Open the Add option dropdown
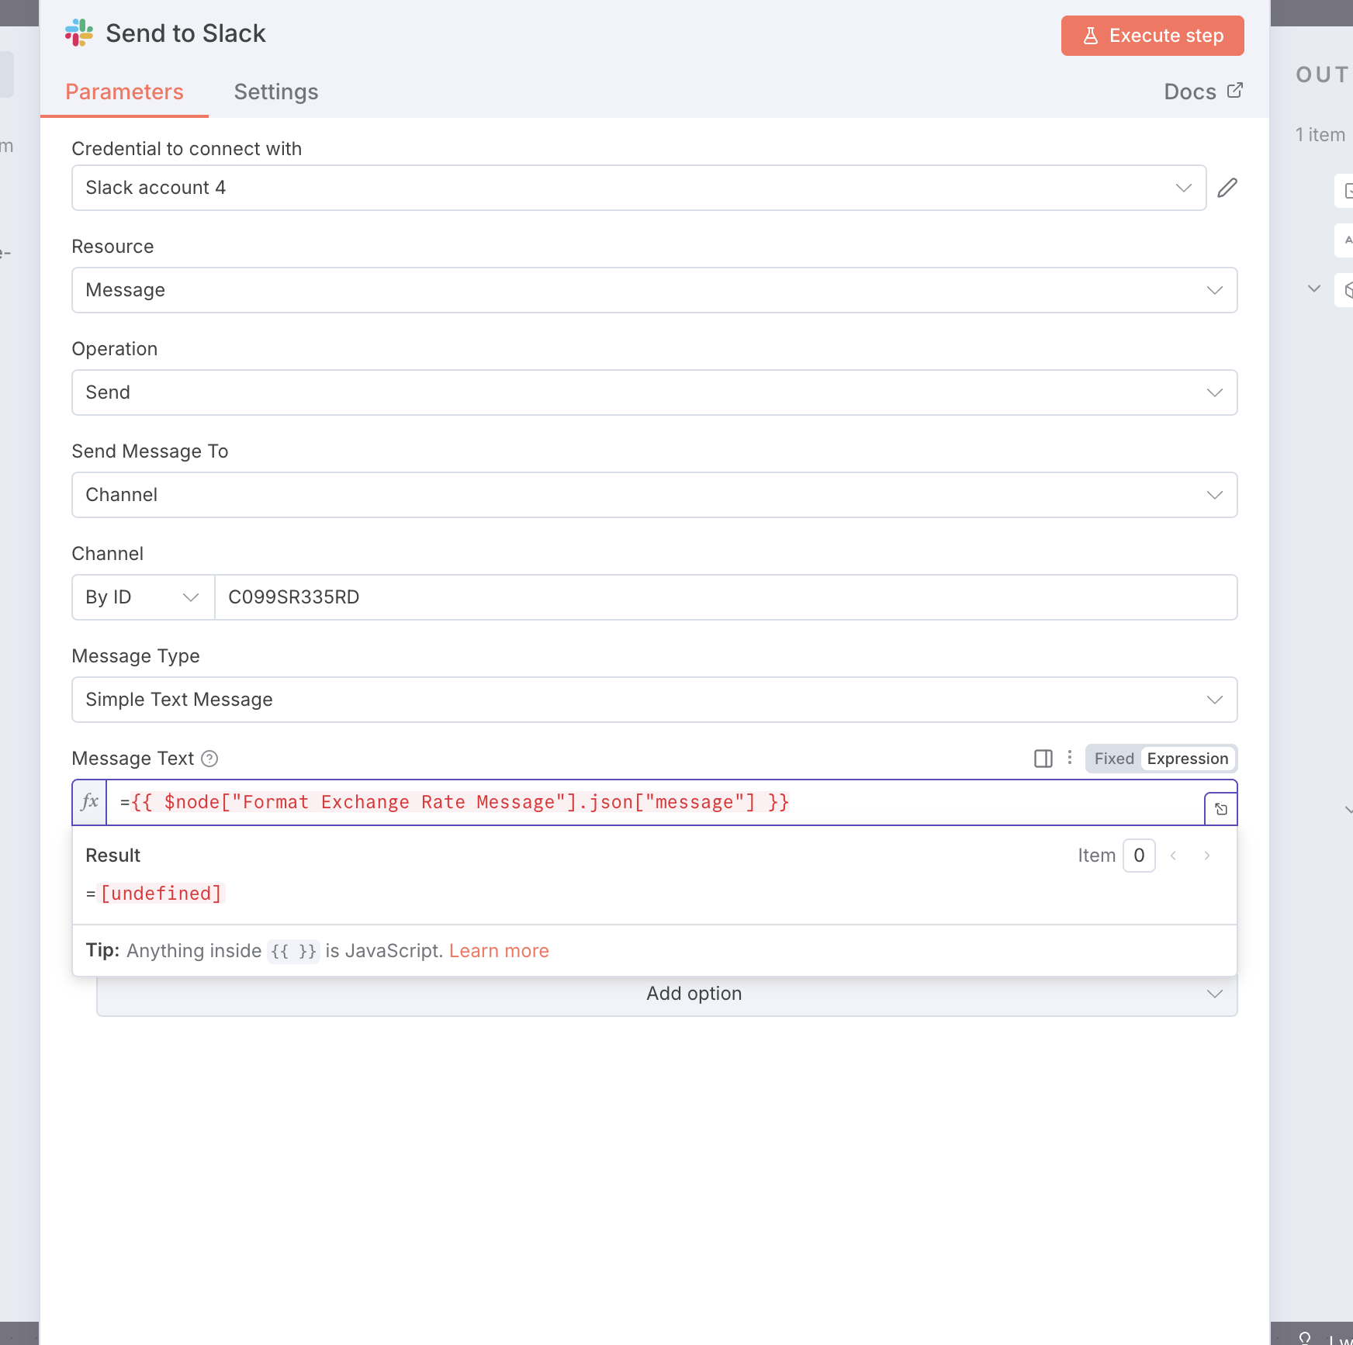 pos(666,994)
